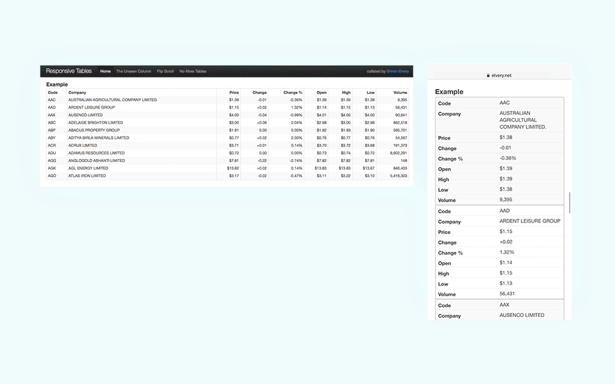Select the Home menu item
Viewport: 615px width, 384px height.
pos(105,71)
